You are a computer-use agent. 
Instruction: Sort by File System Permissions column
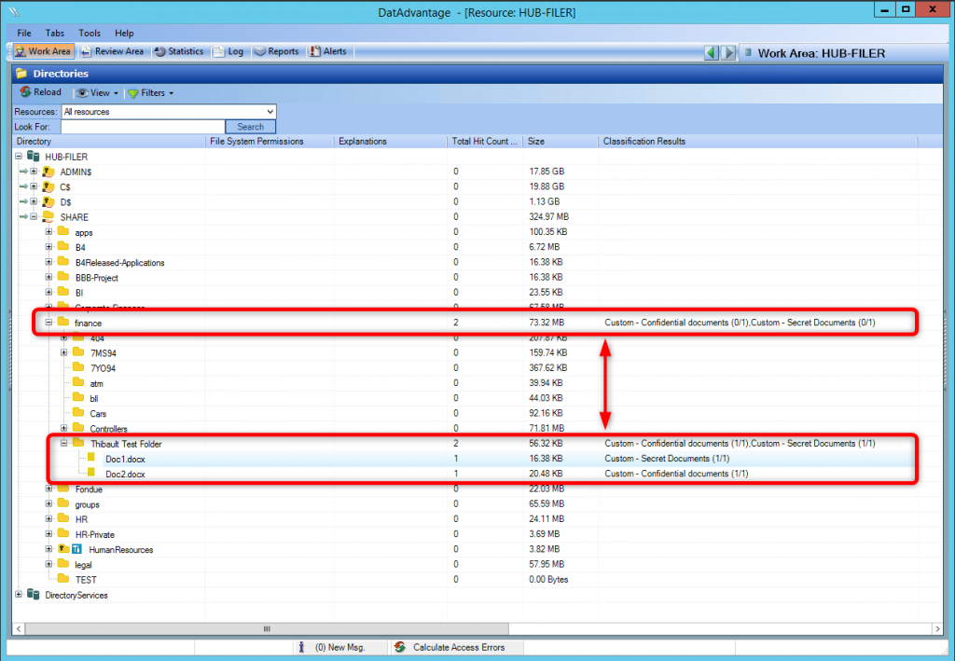click(x=270, y=141)
